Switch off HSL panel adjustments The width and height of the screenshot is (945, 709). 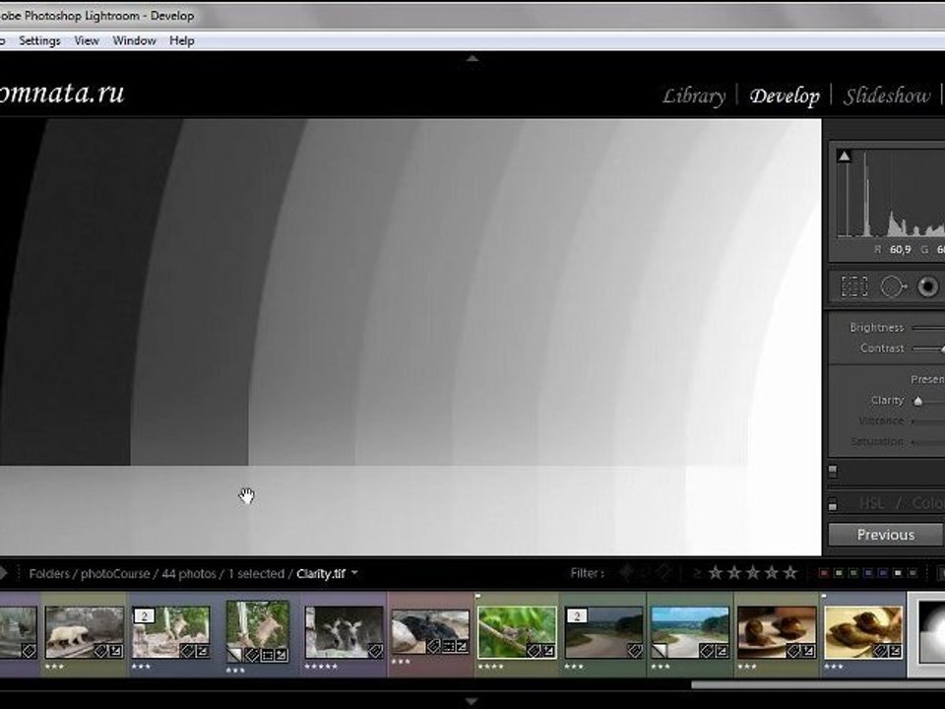pos(833,504)
